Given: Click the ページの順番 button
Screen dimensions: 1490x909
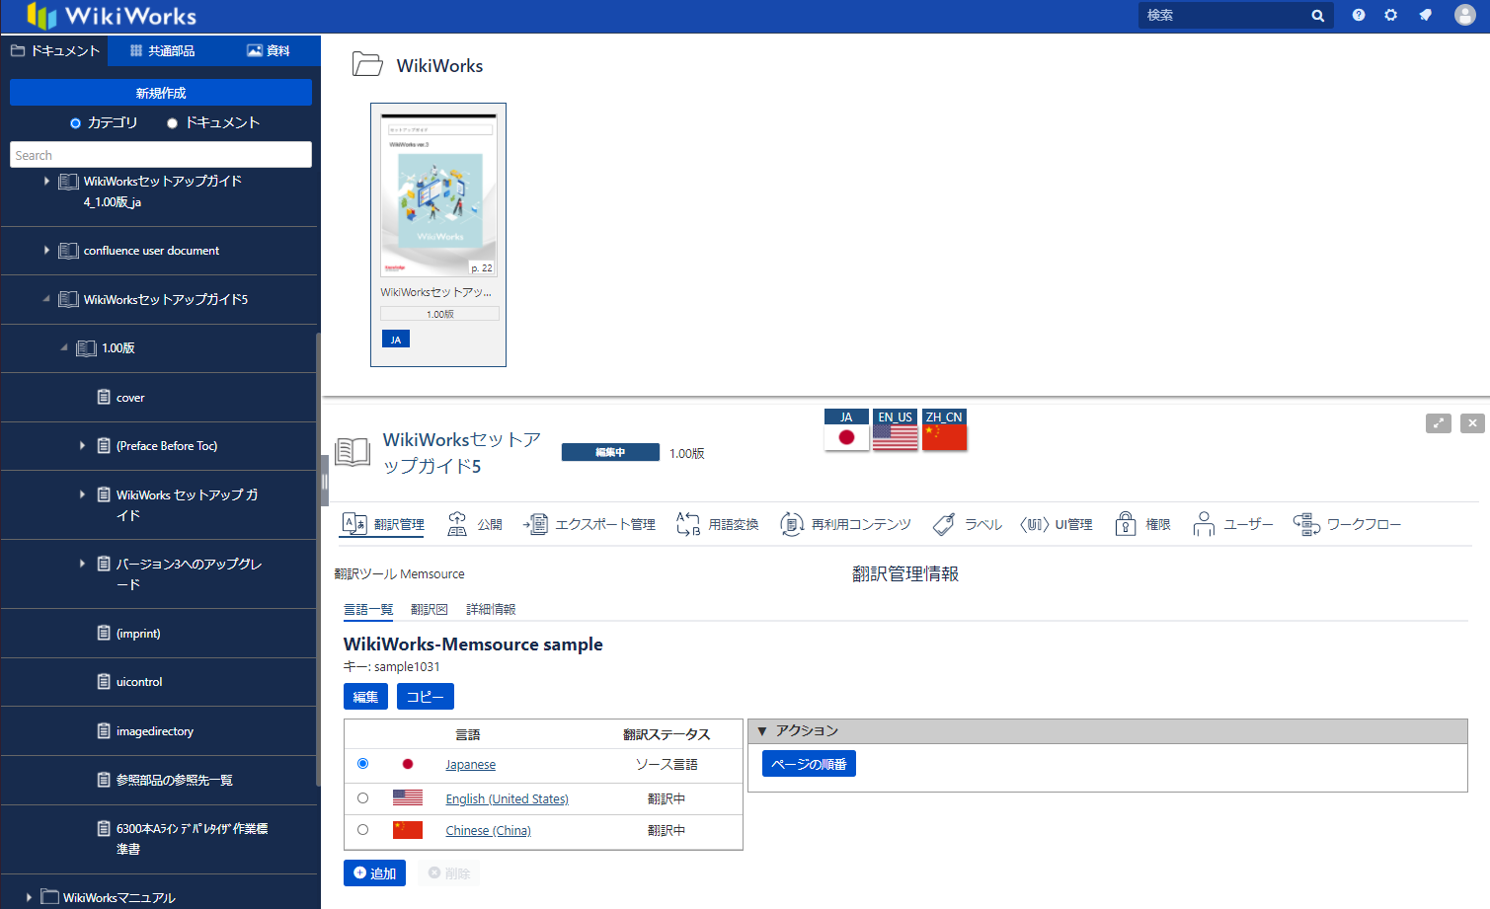Looking at the screenshot, I should [809, 764].
